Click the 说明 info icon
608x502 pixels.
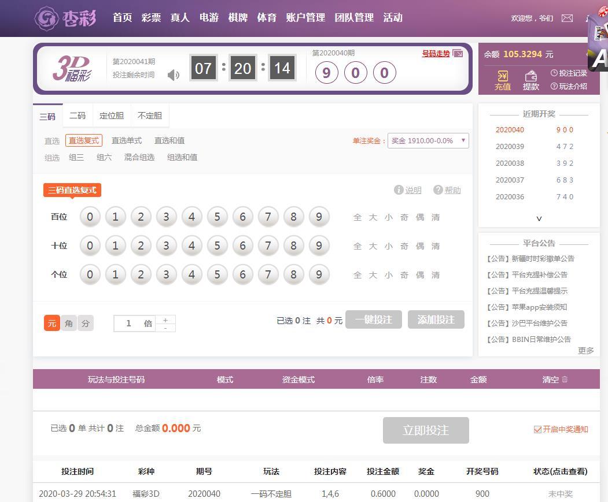(x=399, y=190)
